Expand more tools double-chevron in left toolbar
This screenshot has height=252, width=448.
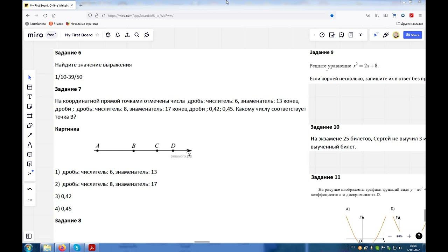click(x=30, y=174)
